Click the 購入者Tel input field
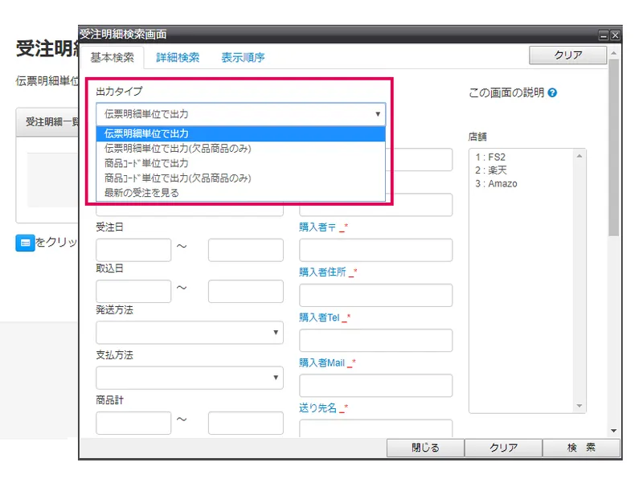Image resolution: width=643 pixels, height=479 pixels. [375, 341]
